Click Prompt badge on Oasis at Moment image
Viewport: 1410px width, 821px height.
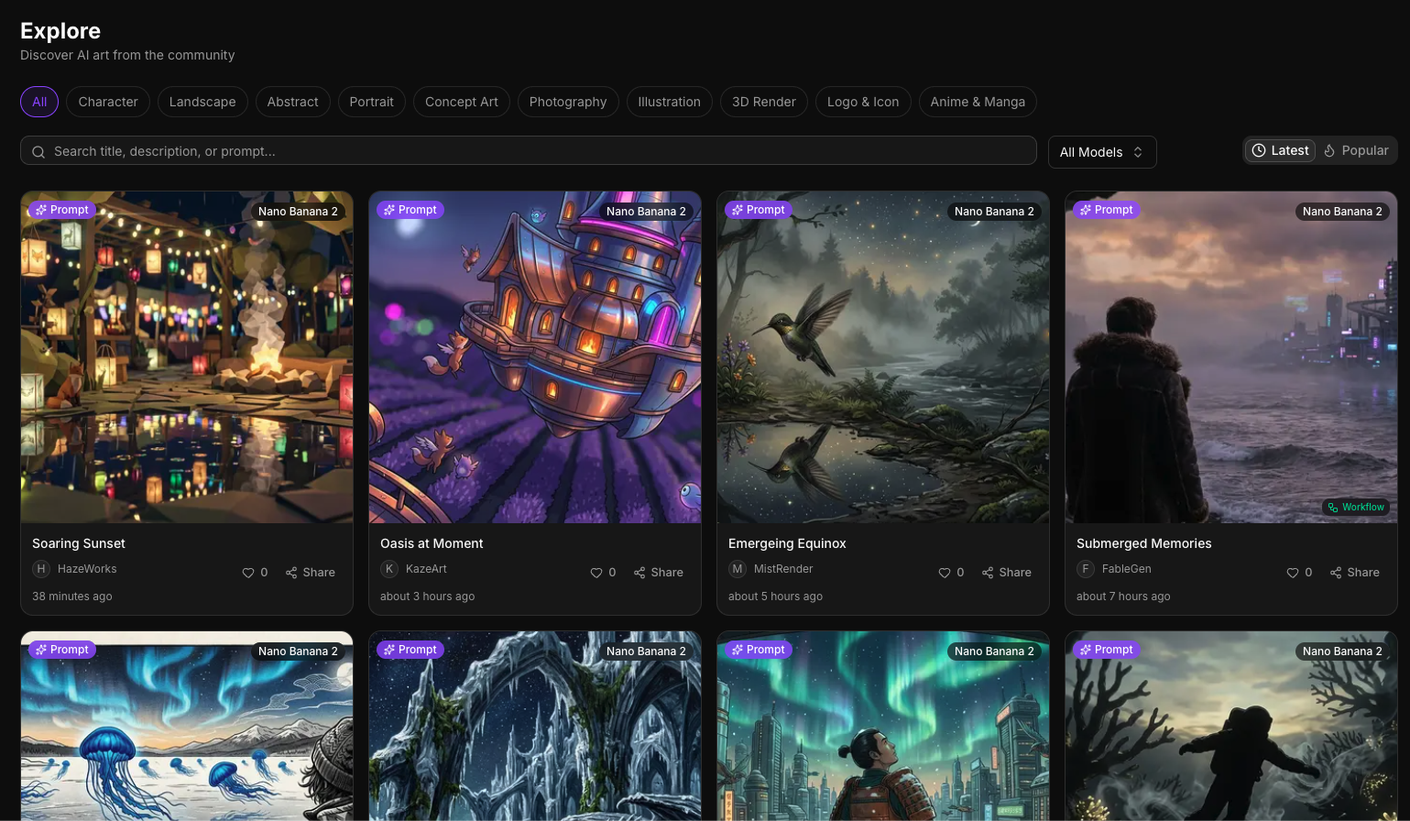pyautogui.click(x=410, y=210)
